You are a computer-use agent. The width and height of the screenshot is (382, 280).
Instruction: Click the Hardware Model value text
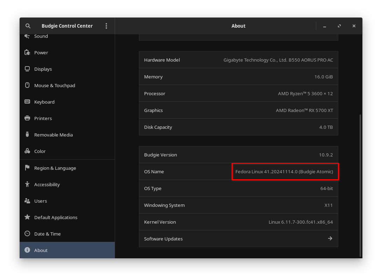tap(278, 60)
